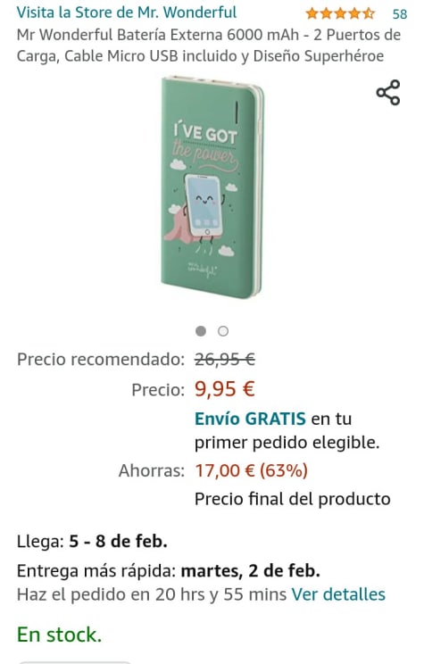Select the Mr Wonderful Batería Externa title
Screen dimensions: 424x664
pos(208,46)
